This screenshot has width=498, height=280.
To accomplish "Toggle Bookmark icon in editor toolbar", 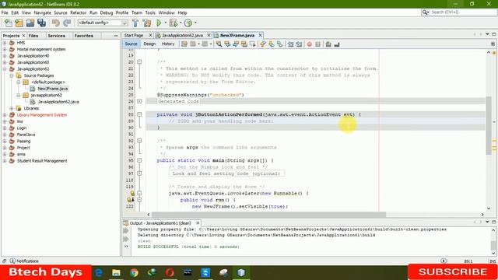I will click(280, 44).
